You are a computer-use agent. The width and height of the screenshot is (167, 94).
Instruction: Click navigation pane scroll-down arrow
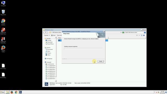pyautogui.click(x=56, y=81)
